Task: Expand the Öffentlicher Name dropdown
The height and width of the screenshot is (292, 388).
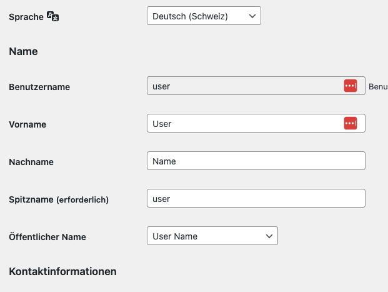Action: point(212,236)
